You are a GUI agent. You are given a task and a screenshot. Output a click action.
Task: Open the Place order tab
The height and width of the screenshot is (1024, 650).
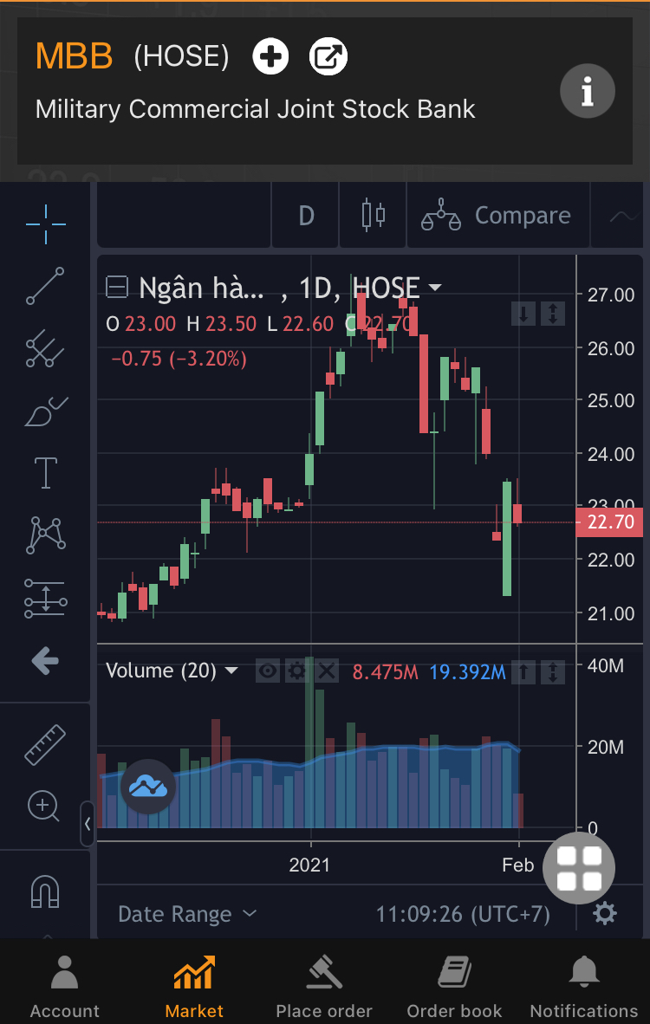[x=324, y=986]
